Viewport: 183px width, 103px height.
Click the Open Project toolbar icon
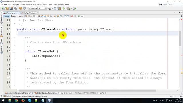(x=11, y=8)
